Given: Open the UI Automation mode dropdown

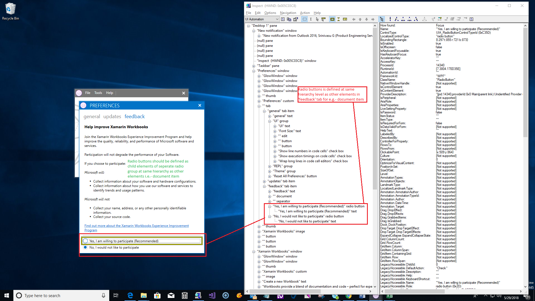Looking at the screenshot, I should click(262, 19).
